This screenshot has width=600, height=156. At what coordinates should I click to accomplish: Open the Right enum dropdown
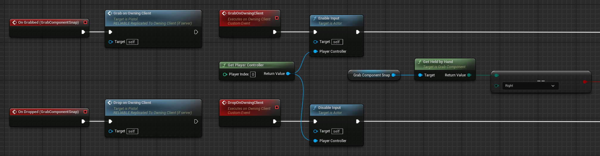click(530, 86)
